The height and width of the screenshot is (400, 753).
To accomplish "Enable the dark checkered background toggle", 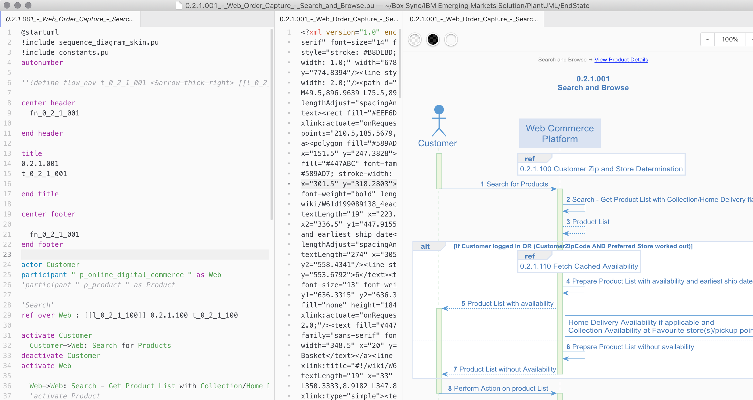I will pyautogui.click(x=433, y=39).
